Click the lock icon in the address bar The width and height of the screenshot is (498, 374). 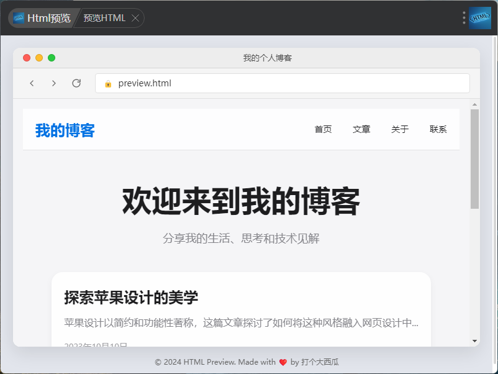coord(108,84)
